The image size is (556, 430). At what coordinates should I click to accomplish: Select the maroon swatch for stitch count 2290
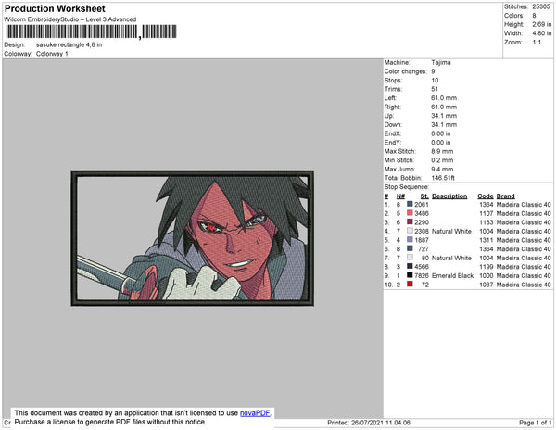point(410,221)
